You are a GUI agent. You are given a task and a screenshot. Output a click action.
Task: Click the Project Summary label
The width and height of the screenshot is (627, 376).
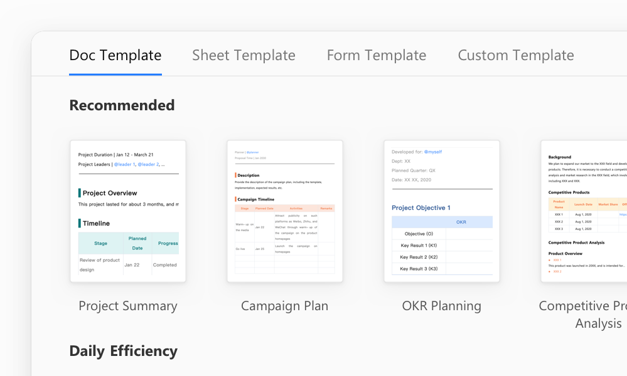[x=128, y=306]
